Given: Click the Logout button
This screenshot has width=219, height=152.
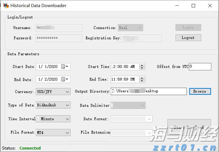Looking at the screenshot, I should [188, 38].
